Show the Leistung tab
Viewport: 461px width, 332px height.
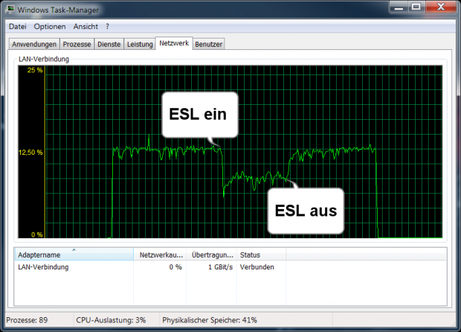coord(139,44)
